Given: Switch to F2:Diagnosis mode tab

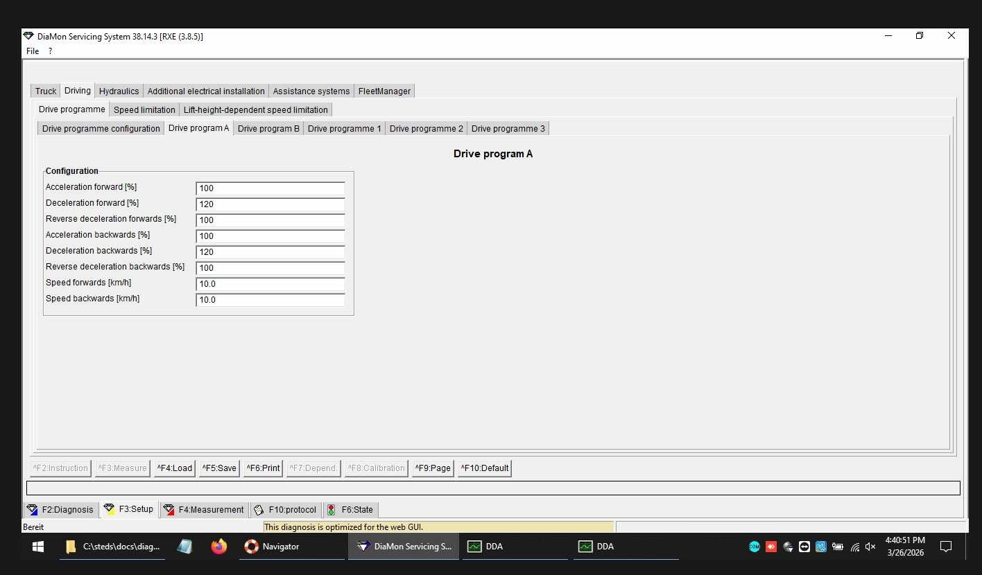Looking at the screenshot, I should (x=60, y=510).
